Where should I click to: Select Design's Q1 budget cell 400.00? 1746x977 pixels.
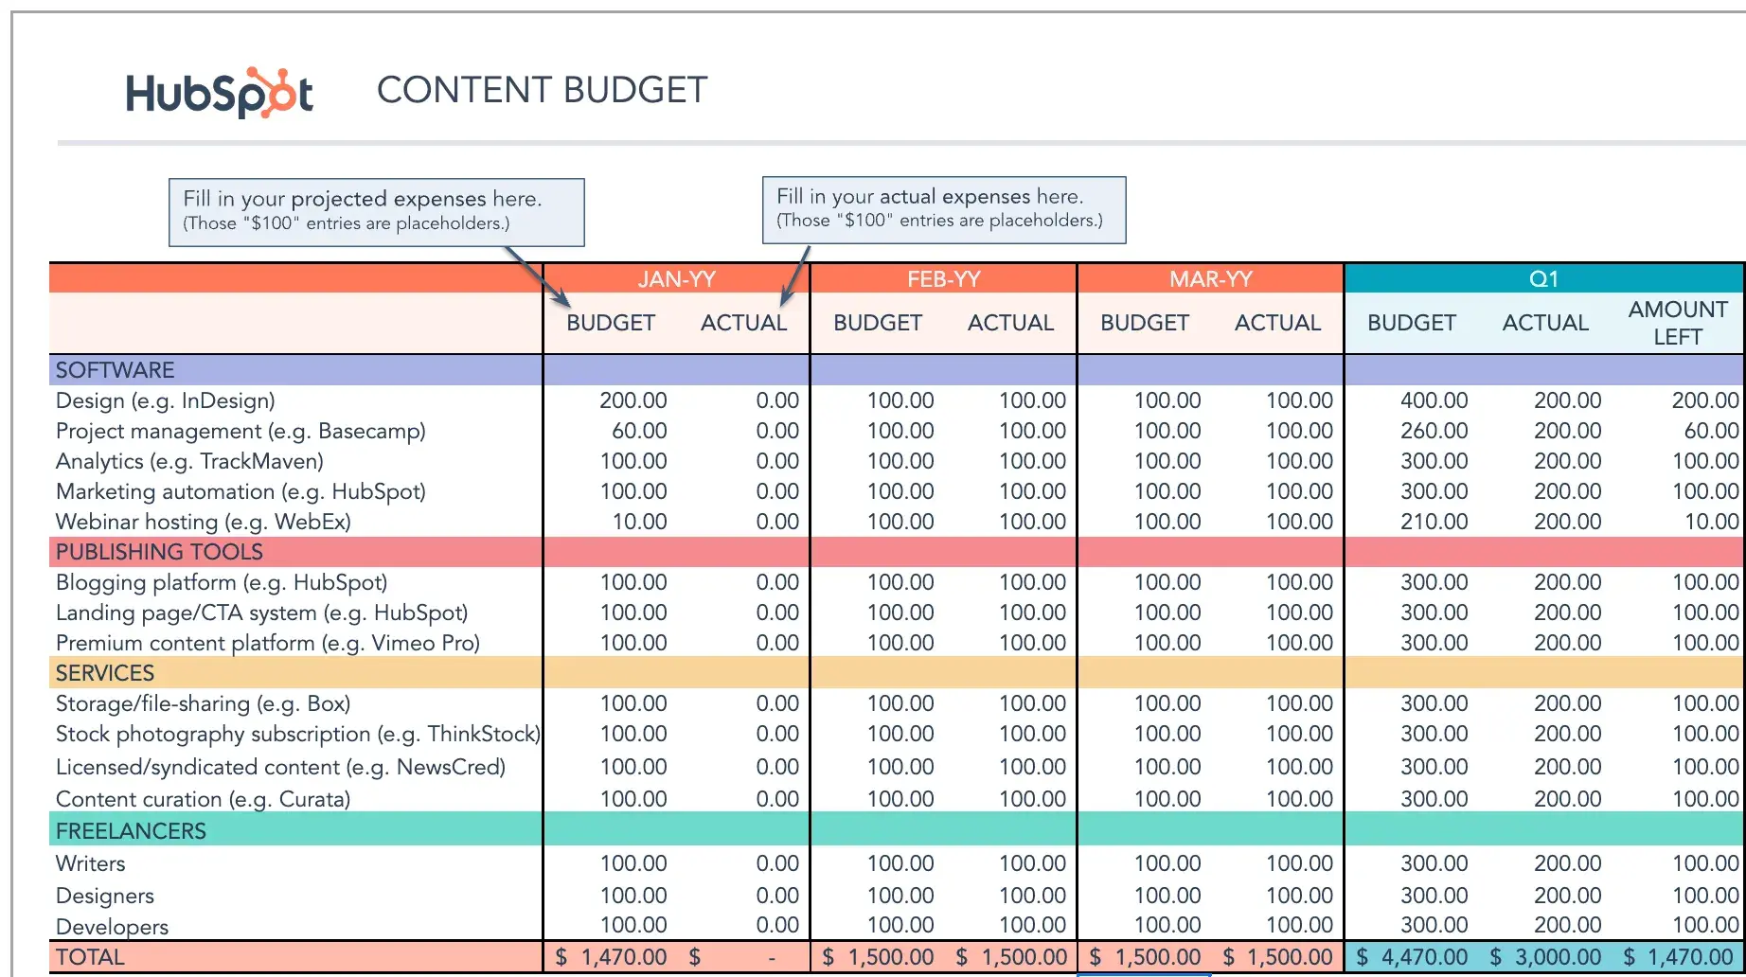pyautogui.click(x=1434, y=400)
